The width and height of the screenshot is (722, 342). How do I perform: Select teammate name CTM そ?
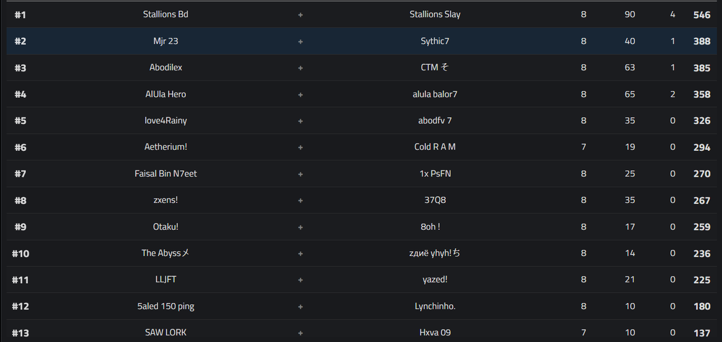click(x=435, y=67)
